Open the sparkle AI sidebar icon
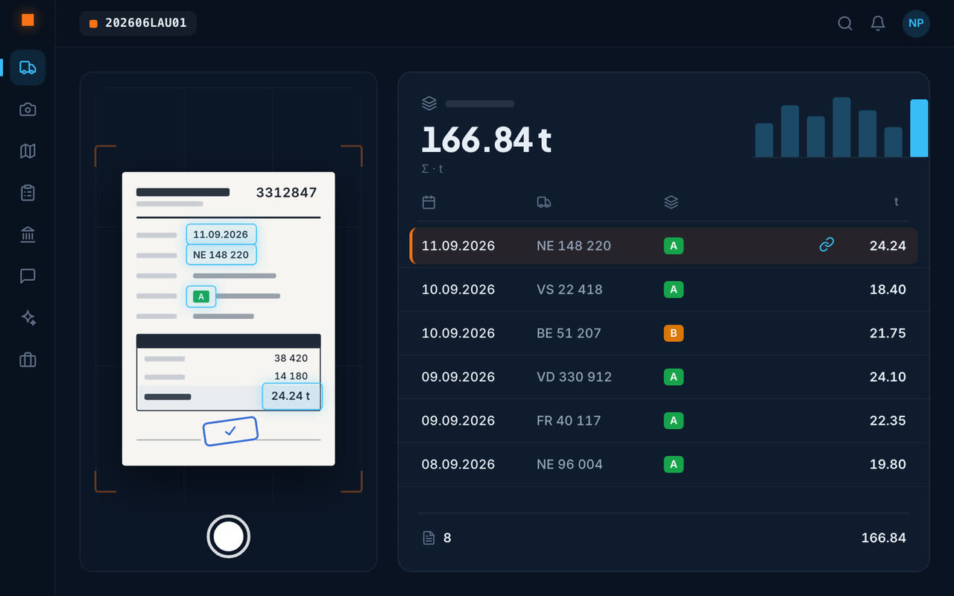This screenshot has height=596, width=954. pos(28,318)
